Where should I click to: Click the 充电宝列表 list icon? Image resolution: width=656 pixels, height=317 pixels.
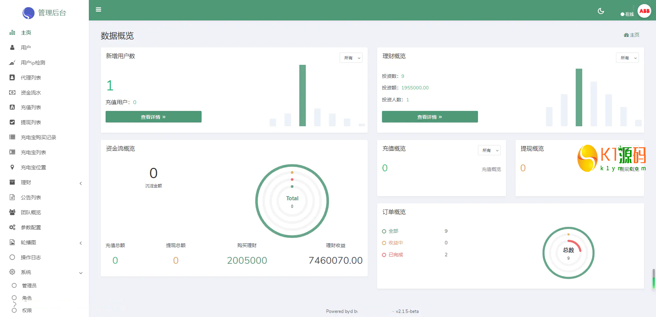(12, 152)
